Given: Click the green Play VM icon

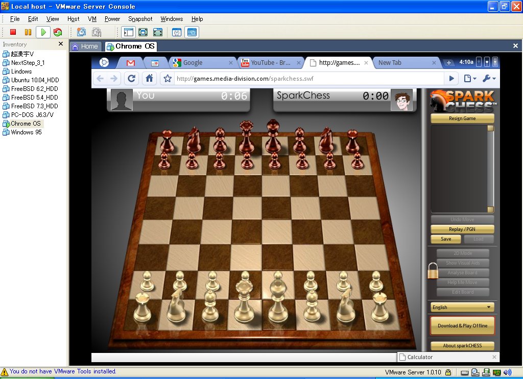Looking at the screenshot, I should coord(43,32).
